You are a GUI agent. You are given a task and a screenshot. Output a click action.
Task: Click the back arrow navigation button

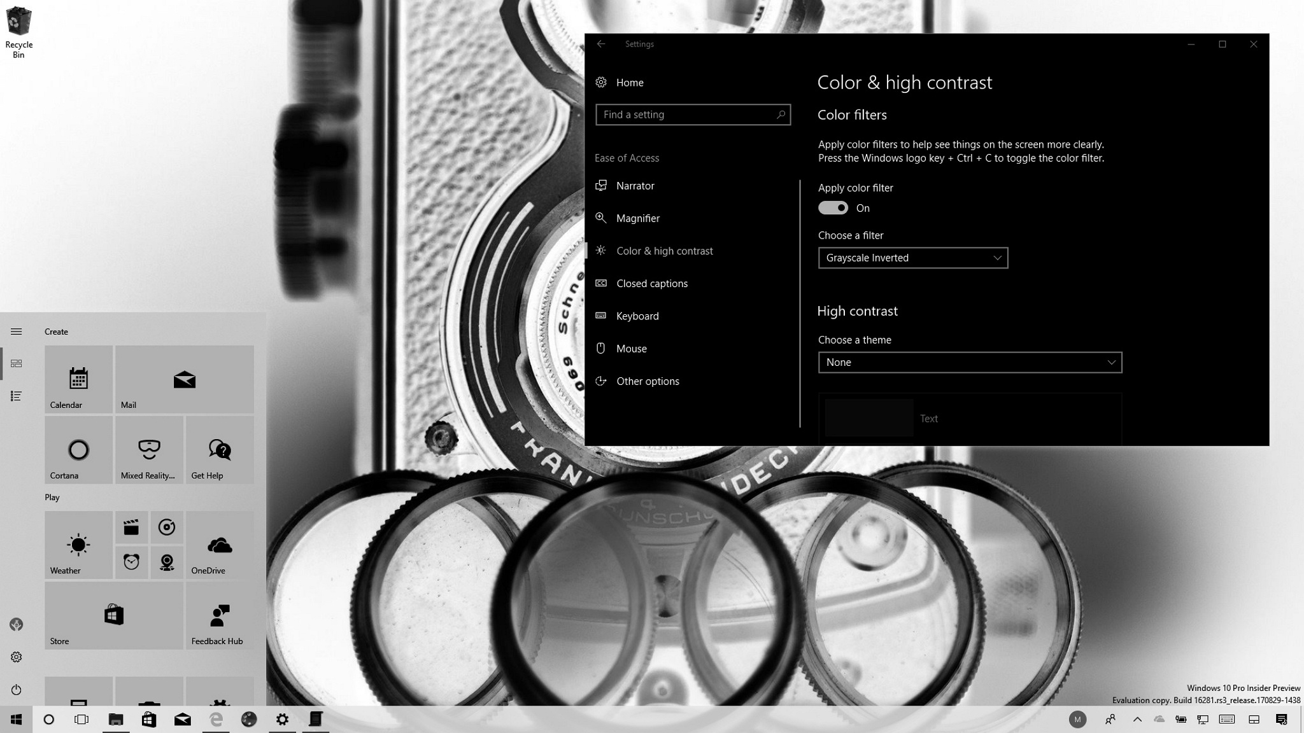(601, 43)
